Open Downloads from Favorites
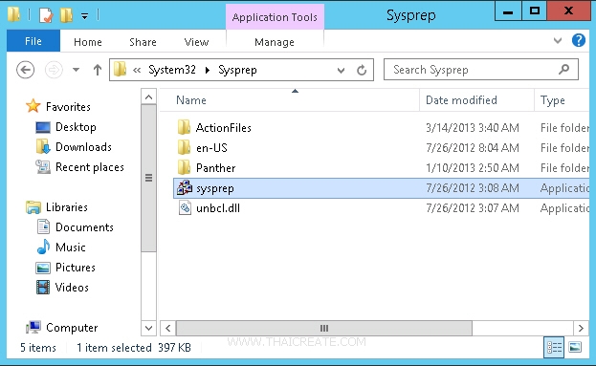 pos(83,147)
